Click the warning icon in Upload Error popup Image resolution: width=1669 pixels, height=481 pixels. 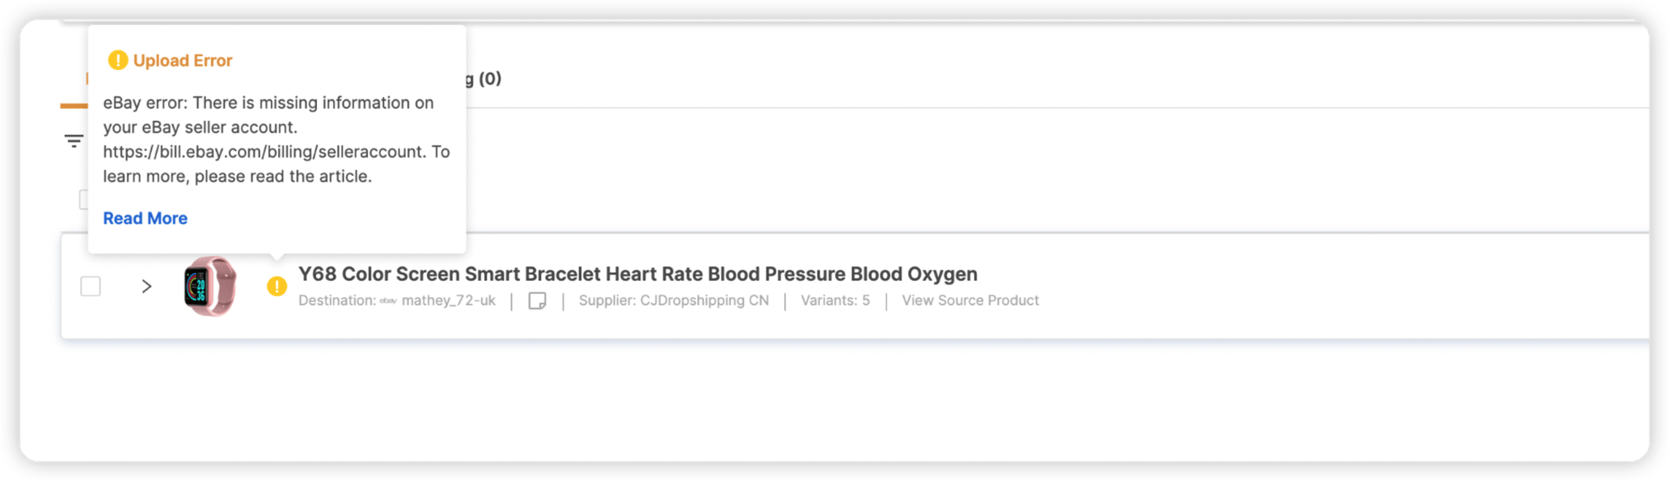click(118, 61)
